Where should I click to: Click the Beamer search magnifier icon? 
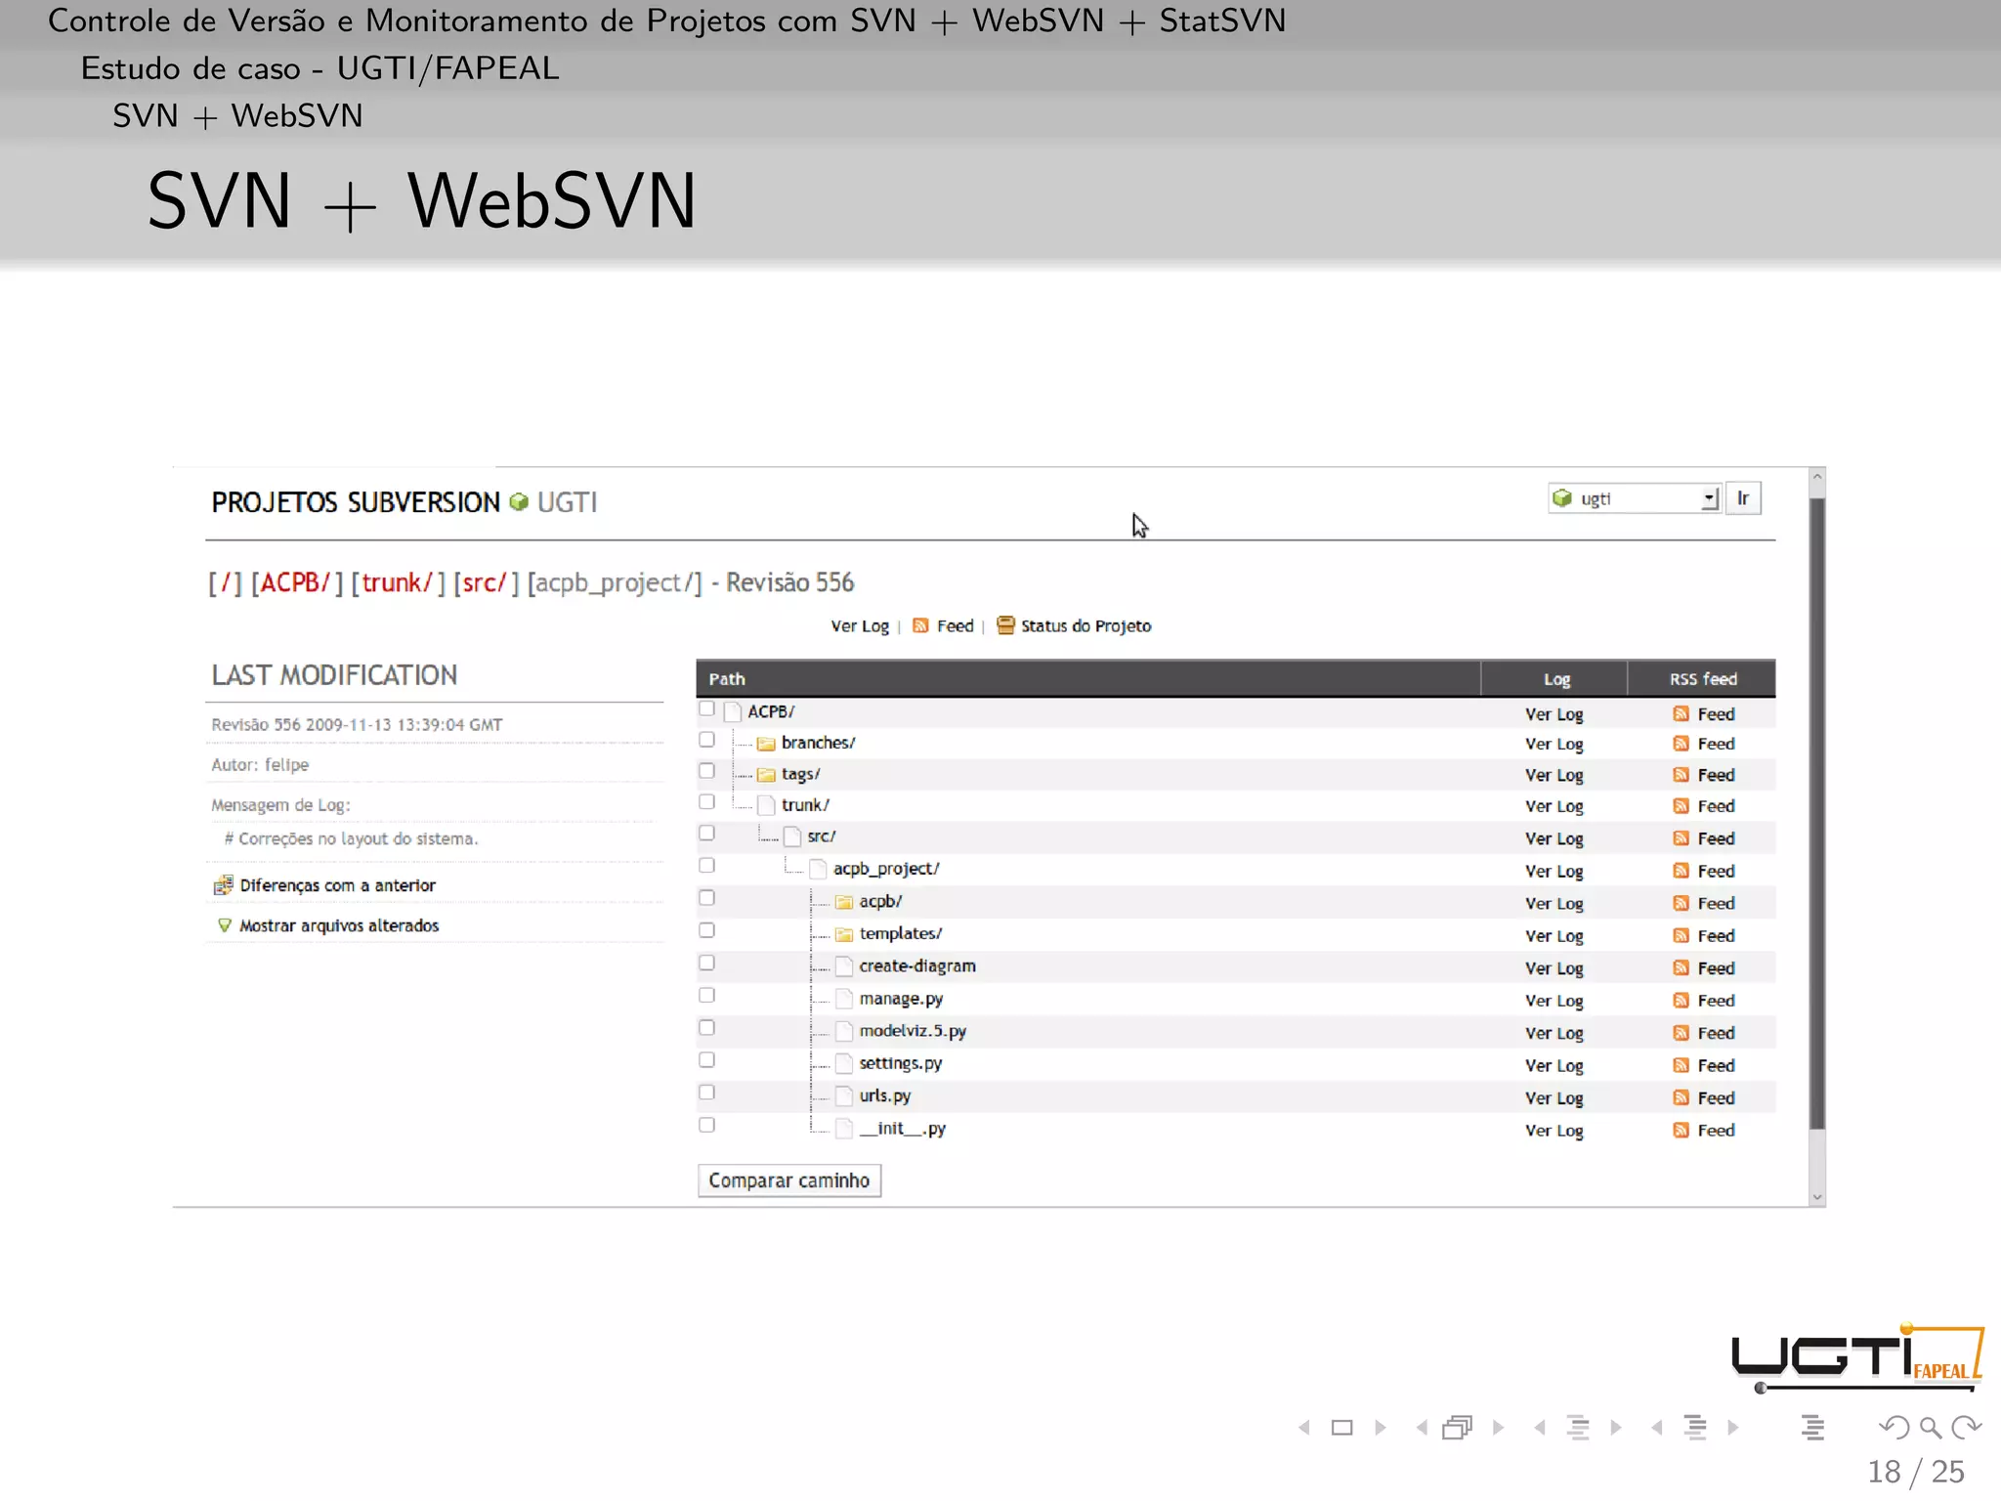coord(1930,1428)
